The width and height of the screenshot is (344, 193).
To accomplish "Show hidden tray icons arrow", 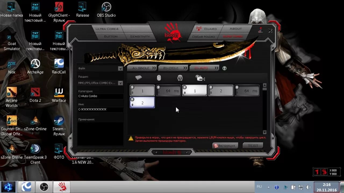I will tap(268, 187).
